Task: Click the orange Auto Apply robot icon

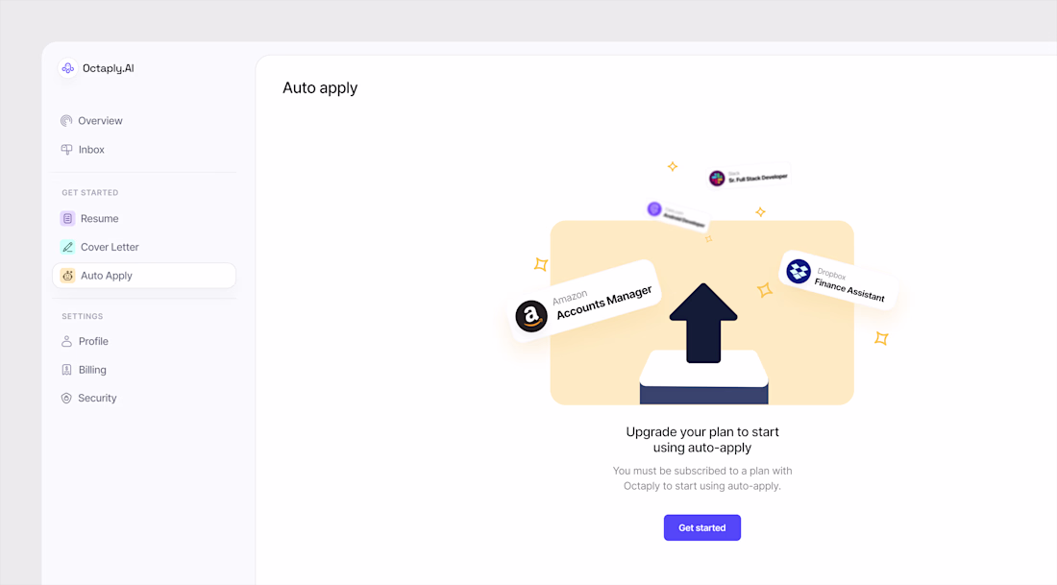Action: [67, 276]
